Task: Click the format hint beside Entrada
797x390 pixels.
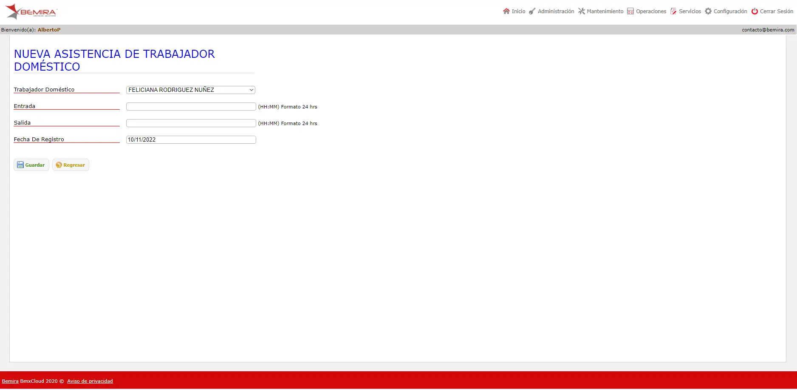Action: click(x=288, y=107)
